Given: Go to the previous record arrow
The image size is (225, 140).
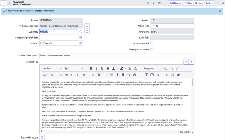Looking at the screenshot, I should (217, 3).
